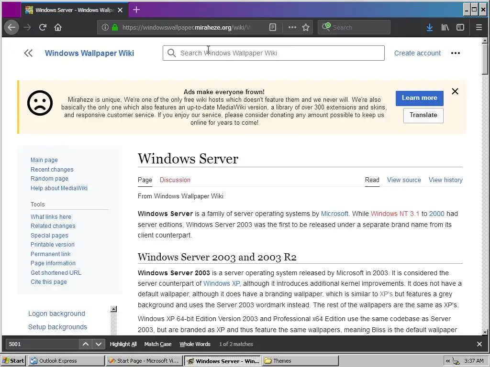
Task: Open page actions three-dot menu in address bar
Action: pos(292,27)
